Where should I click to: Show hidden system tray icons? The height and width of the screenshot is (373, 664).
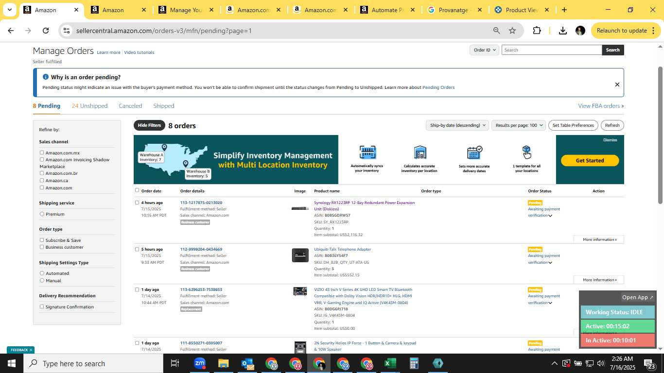(554, 363)
